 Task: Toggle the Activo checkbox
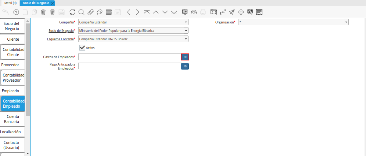coord(82,48)
